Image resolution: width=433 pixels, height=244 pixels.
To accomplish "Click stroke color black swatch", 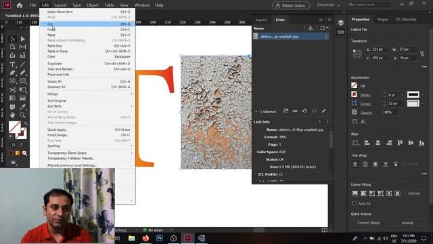I will point(413,95).
